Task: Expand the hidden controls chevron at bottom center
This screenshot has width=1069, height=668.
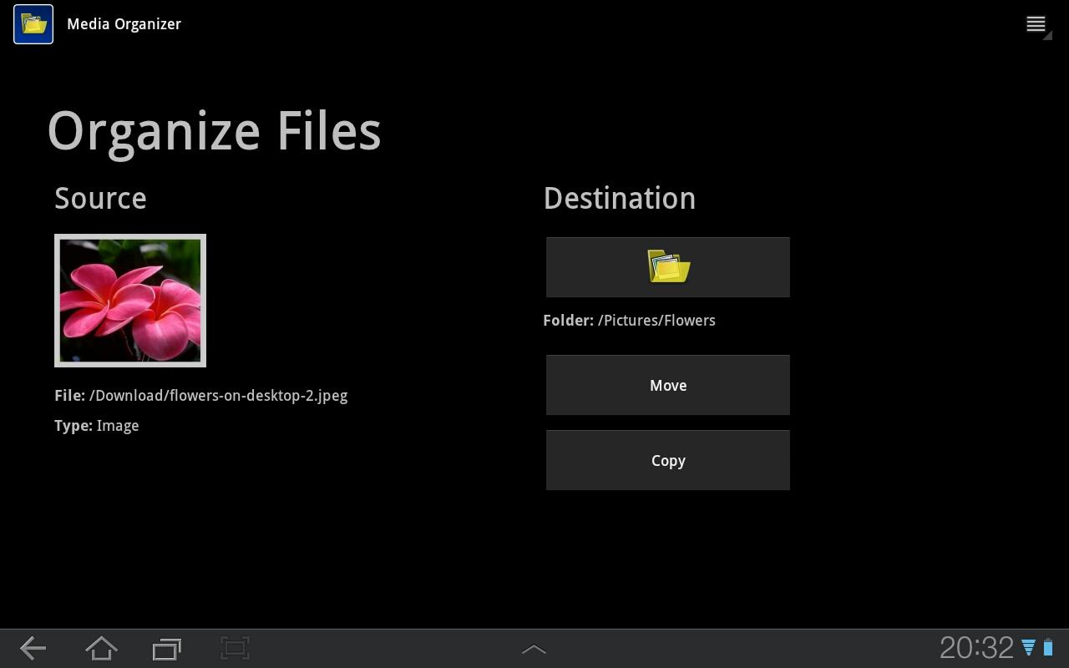Action: [x=534, y=648]
